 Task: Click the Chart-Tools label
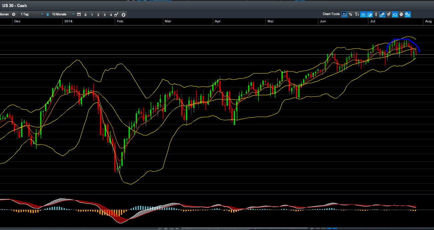pyautogui.click(x=331, y=14)
